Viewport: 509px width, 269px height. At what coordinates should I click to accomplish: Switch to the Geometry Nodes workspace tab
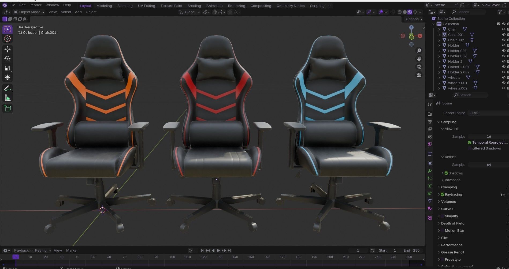[290, 6]
